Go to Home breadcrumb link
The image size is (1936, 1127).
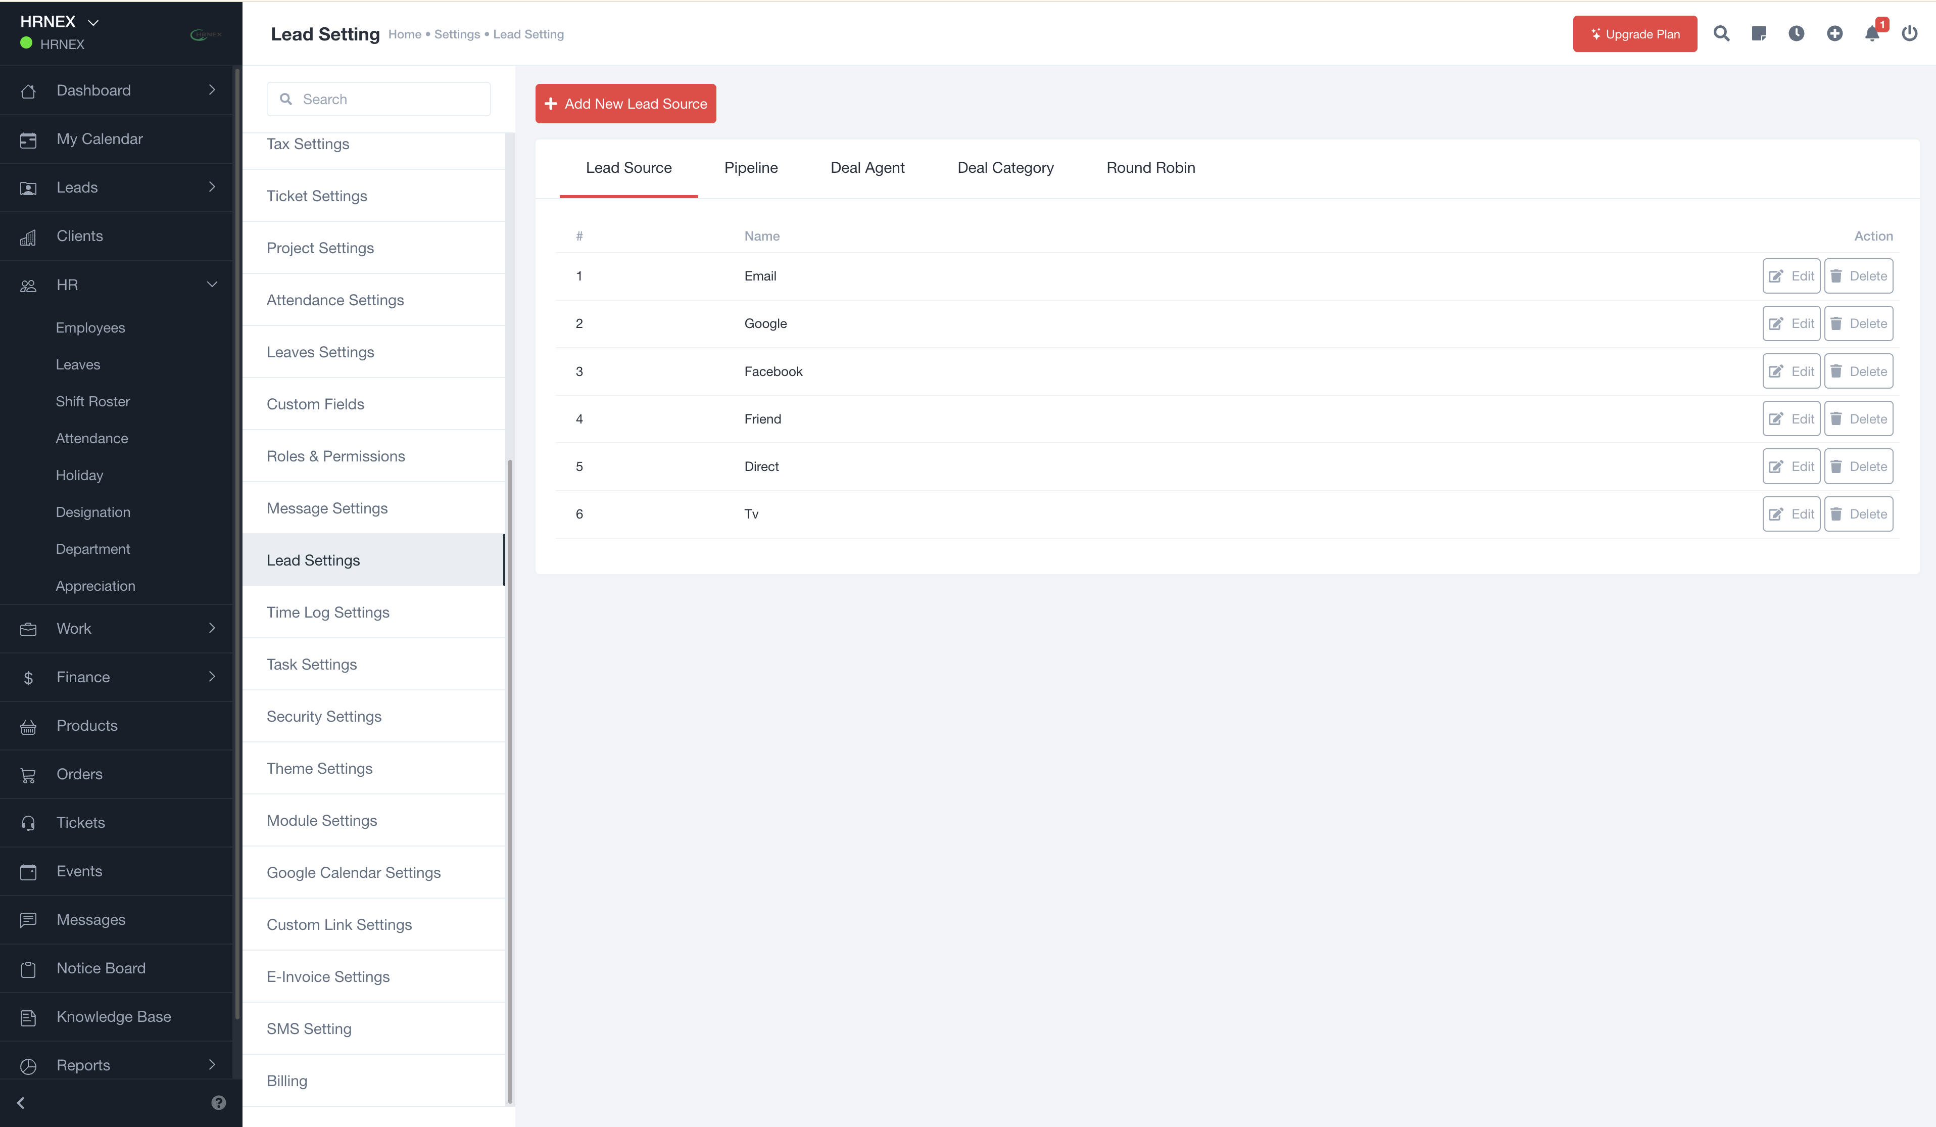coord(404,34)
